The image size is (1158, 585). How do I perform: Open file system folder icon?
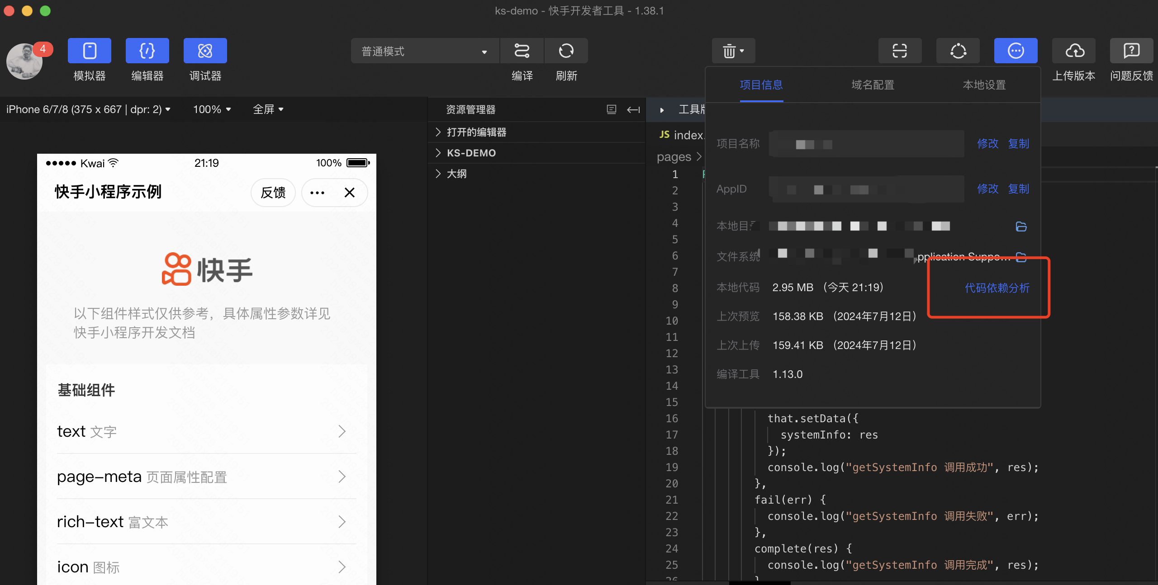click(1021, 257)
